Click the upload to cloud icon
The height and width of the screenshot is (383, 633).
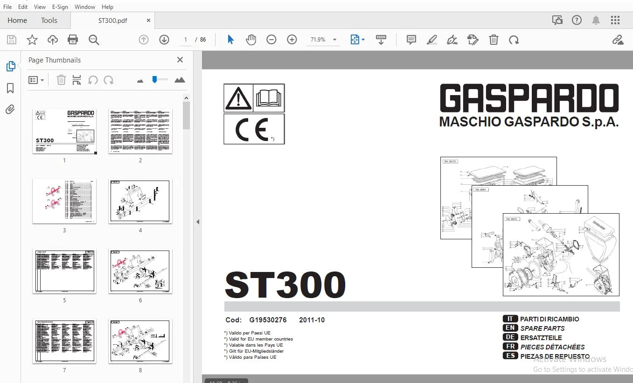[x=53, y=40]
